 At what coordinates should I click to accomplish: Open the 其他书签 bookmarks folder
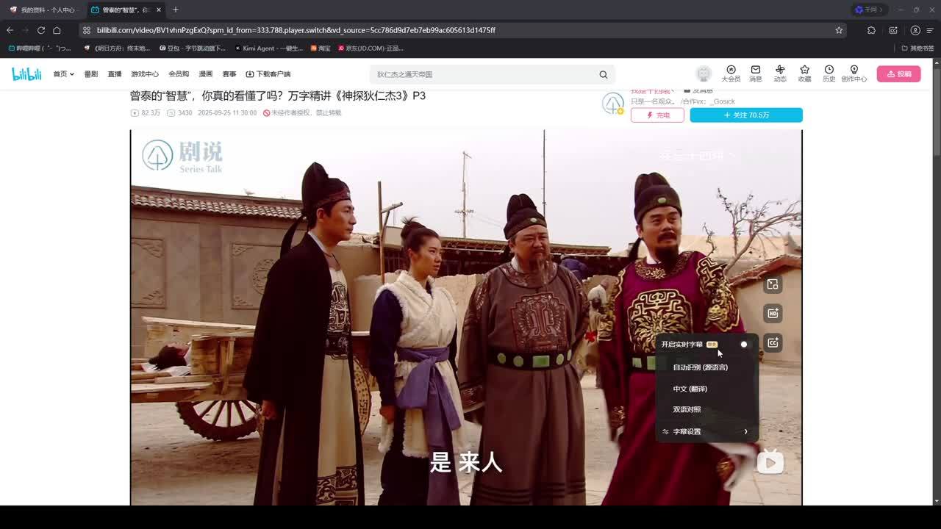pyautogui.click(x=917, y=48)
